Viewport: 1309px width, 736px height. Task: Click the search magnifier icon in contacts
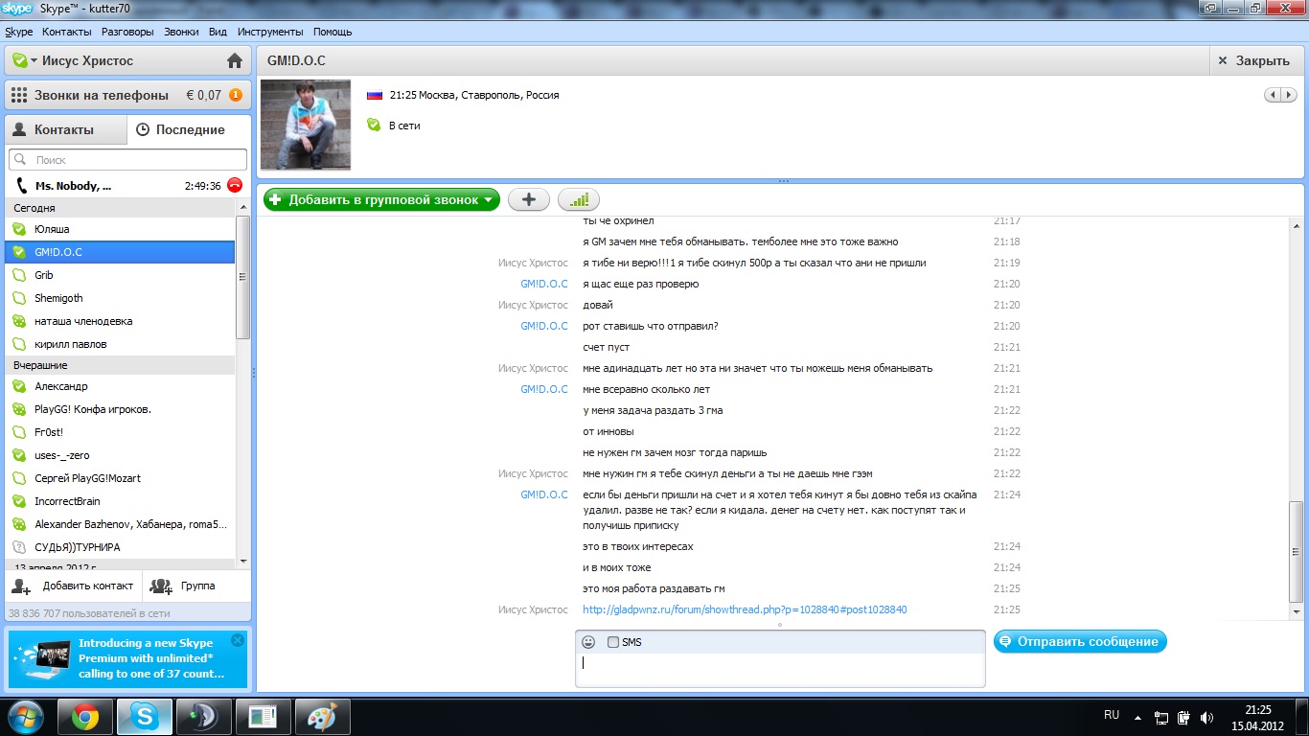tap(20, 160)
